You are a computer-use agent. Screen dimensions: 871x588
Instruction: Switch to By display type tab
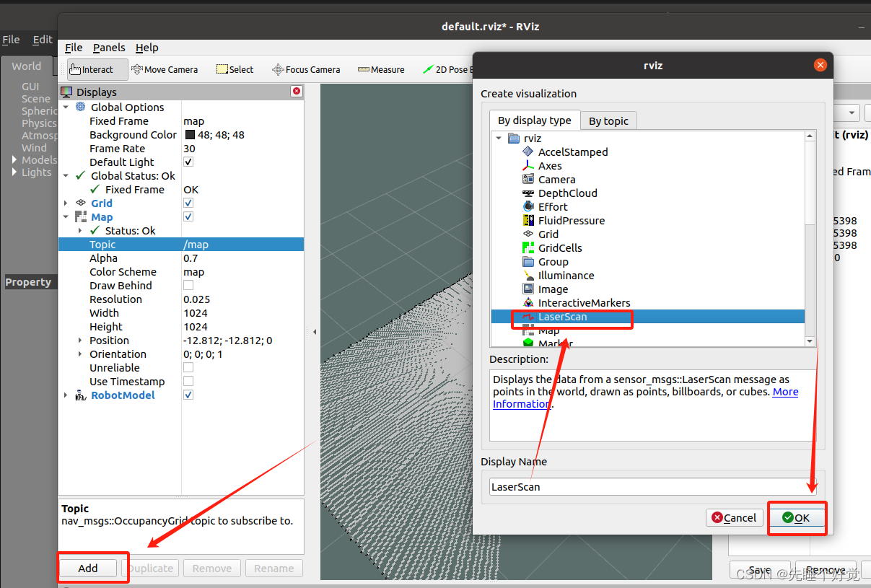click(x=535, y=120)
